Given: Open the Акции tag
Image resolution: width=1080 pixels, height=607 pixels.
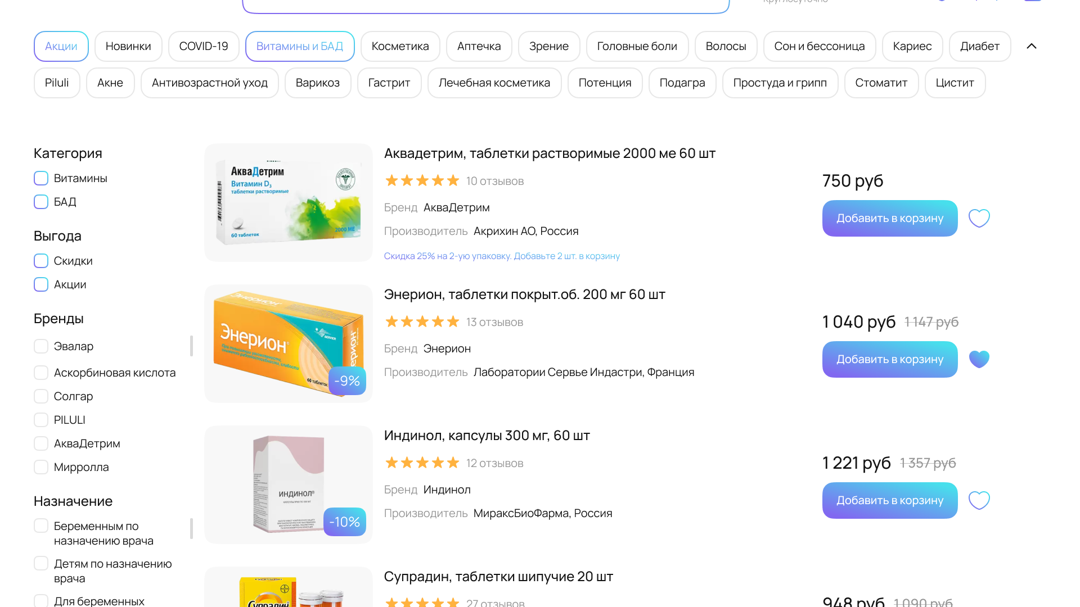Looking at the screenshot, I should (x=61, y=46).
